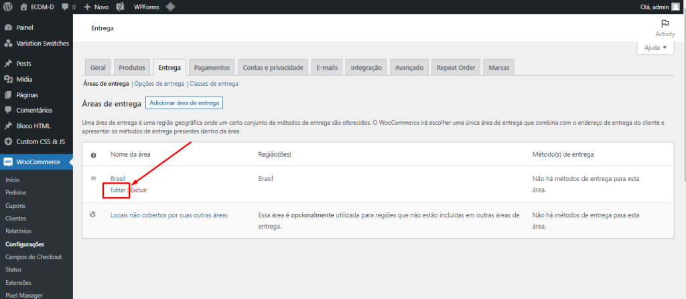The image size is (686, 299).
Task: Click Excluir to delete Brasil zone
Action: (139, 190)
